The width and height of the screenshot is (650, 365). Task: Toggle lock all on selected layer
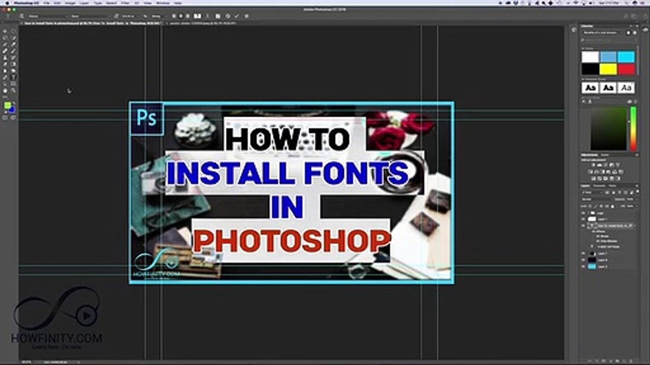tap(612, 206)
